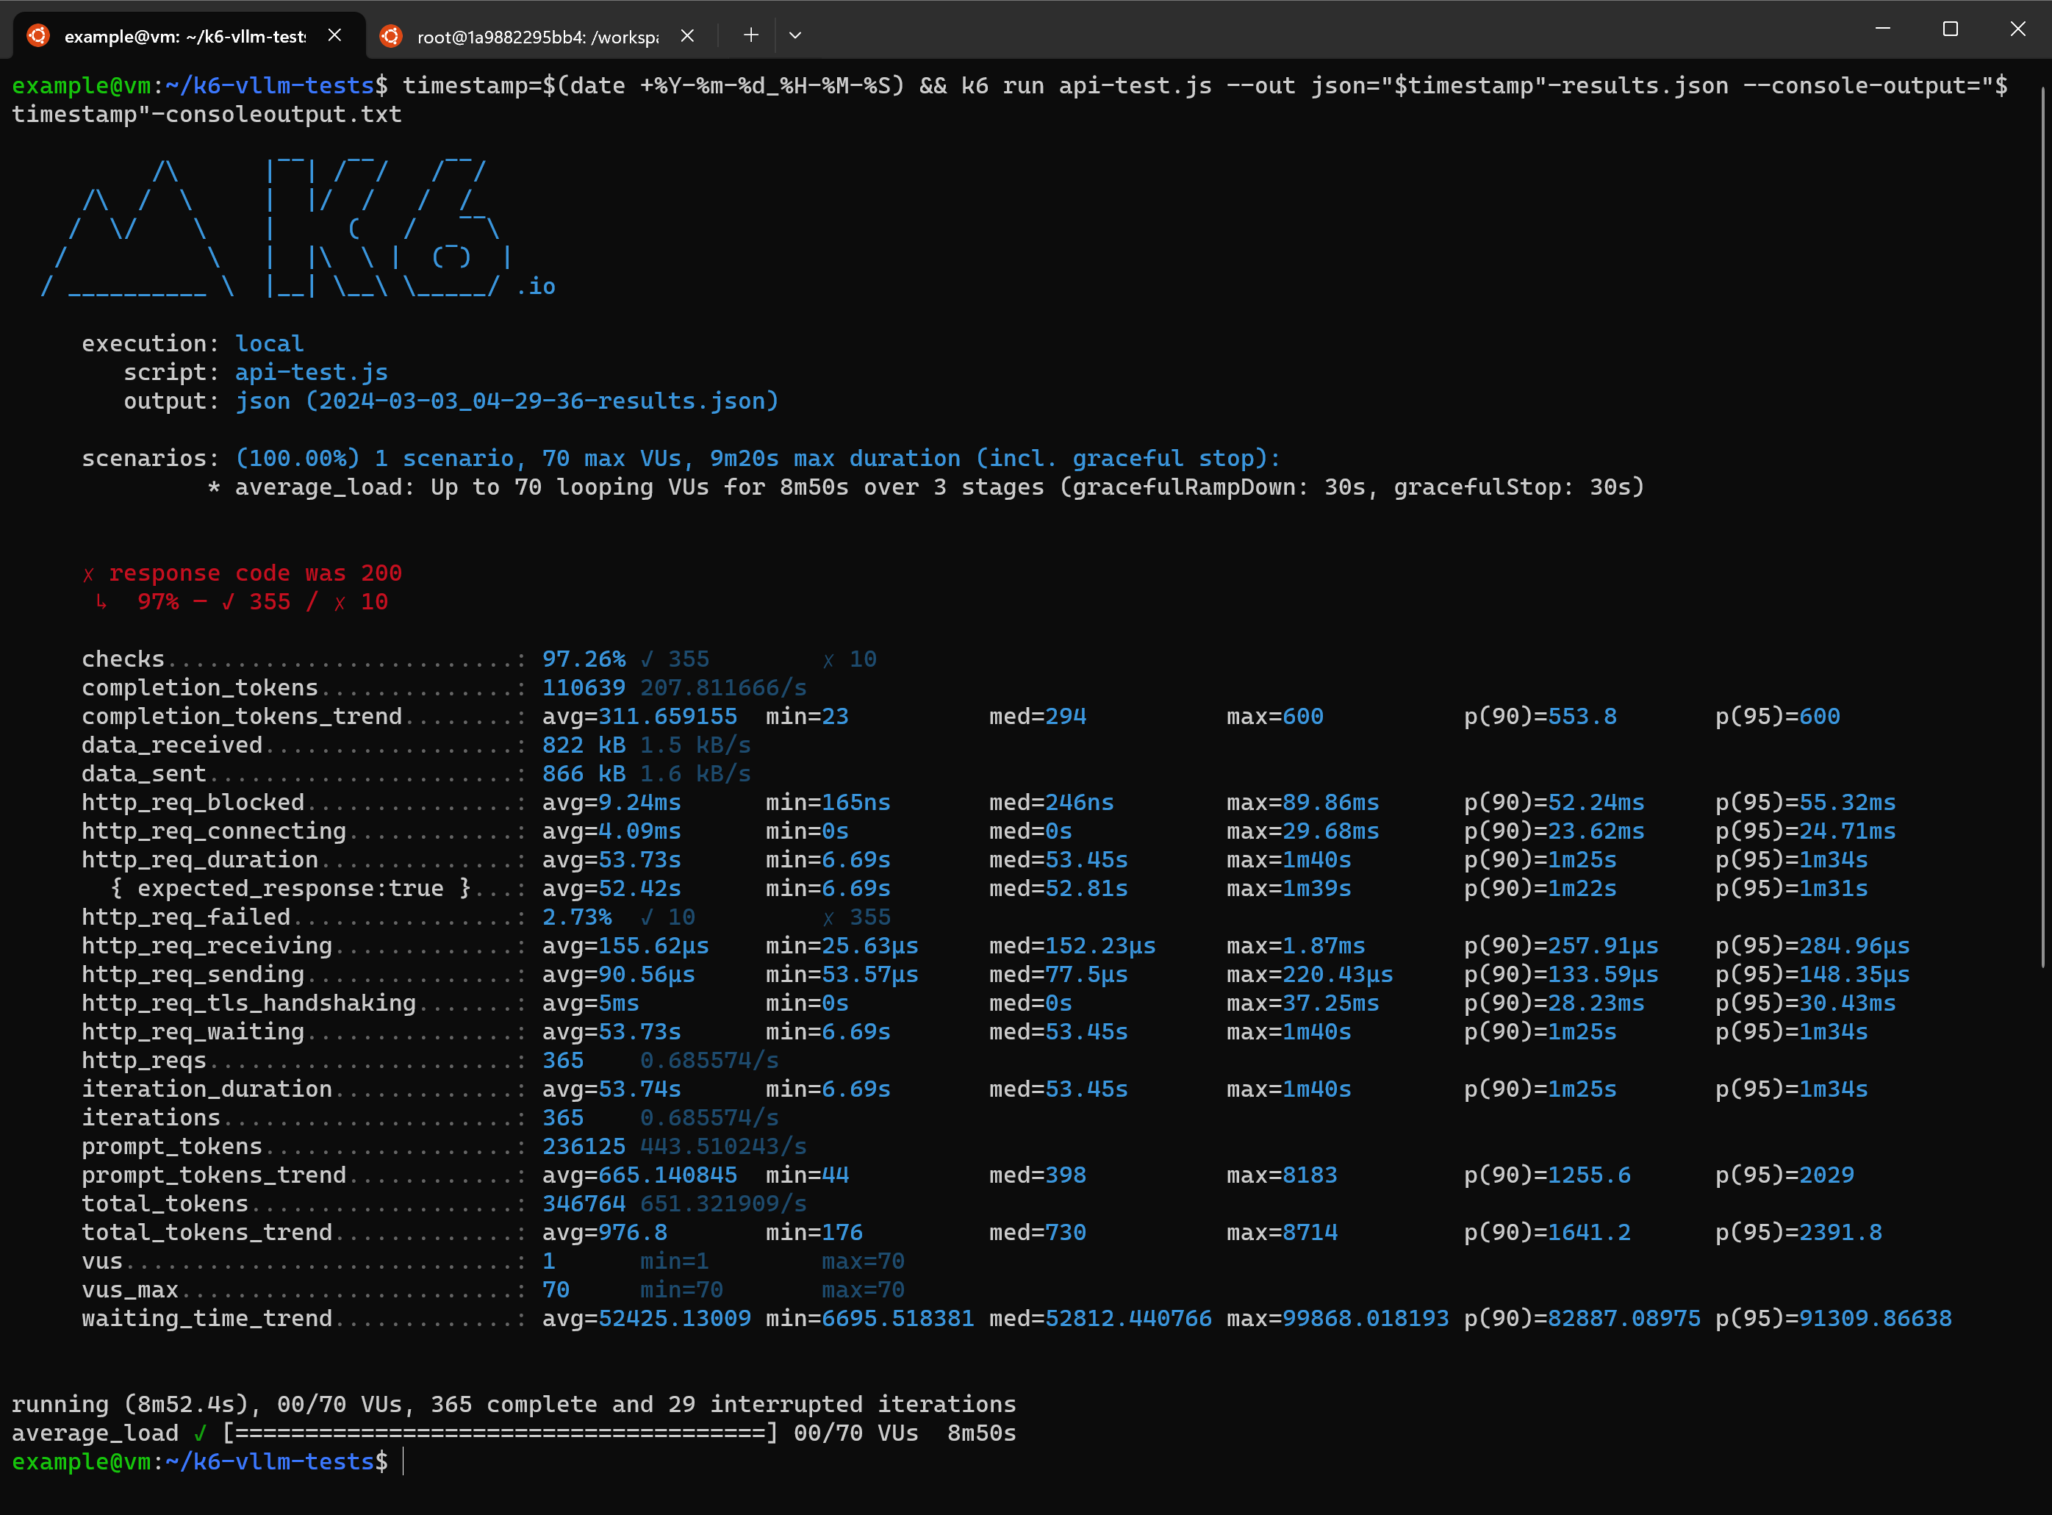The image size is (2052, 1515).
Task: Close the example@vm terminal tab
Action: pos(334,35)
